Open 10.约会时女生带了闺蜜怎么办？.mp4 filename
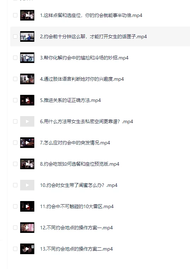This screenshot has width=190, height=269. tap(79, 185)
